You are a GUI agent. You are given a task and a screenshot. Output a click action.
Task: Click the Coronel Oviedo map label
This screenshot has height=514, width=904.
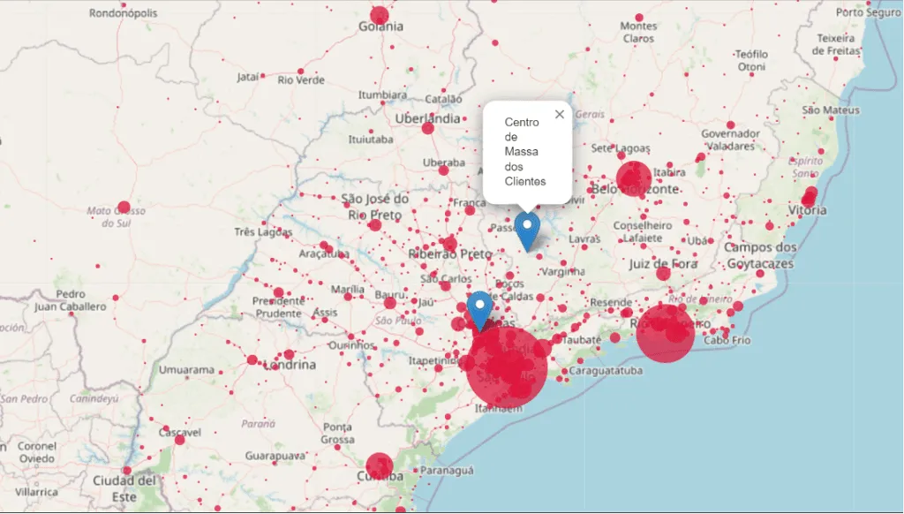pos(37,452)
